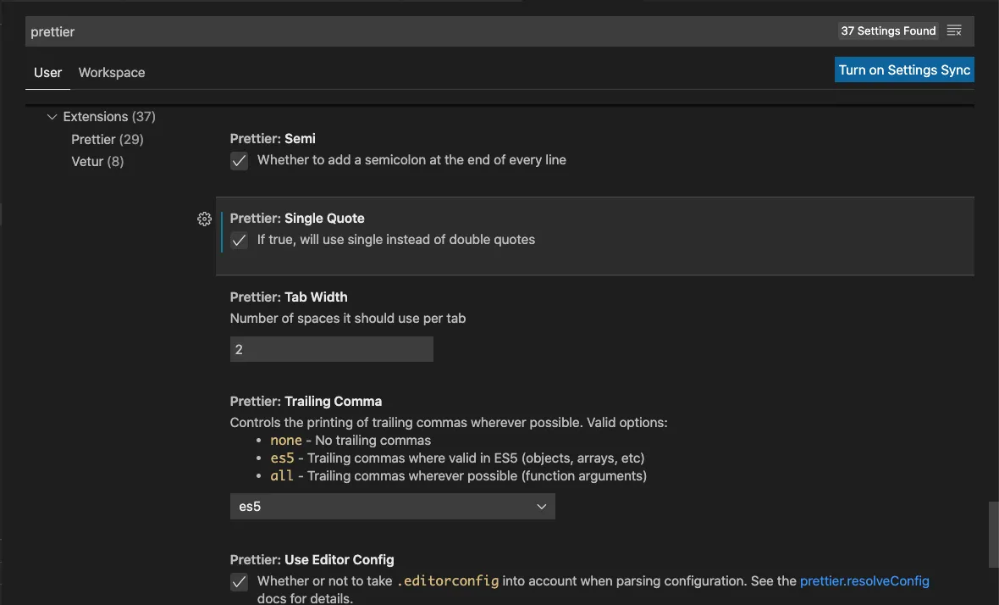
Task: Select the Prettier: Tab Width setting title
Action: 289,297
